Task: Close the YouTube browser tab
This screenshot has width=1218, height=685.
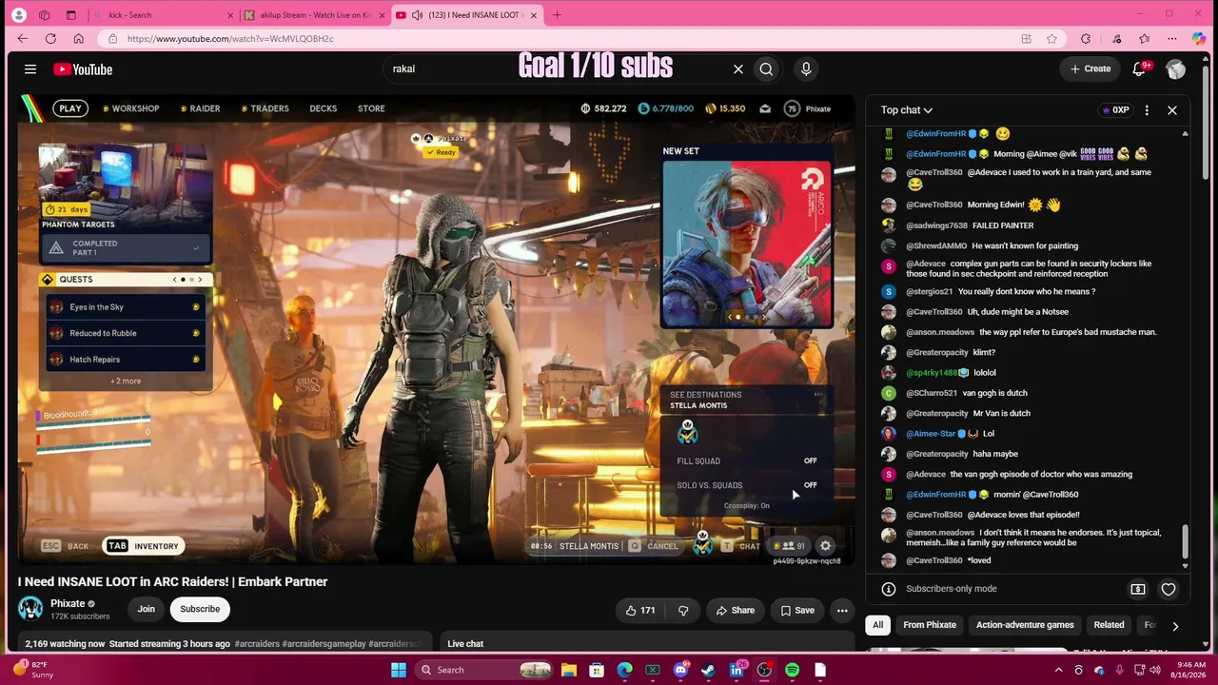Action: (534, 15)
